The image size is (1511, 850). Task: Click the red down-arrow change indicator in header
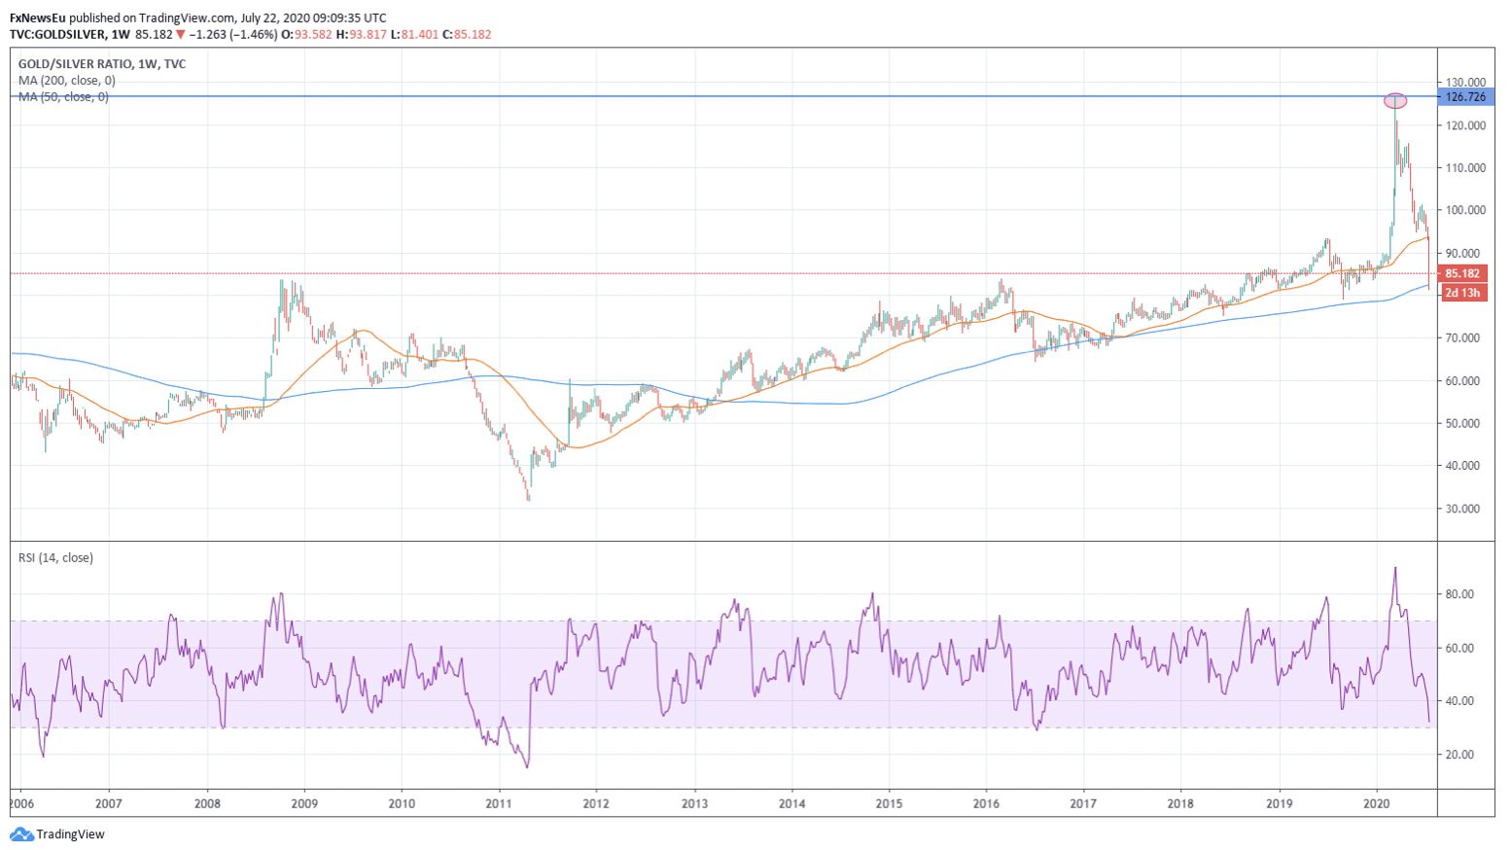(181, 34)
